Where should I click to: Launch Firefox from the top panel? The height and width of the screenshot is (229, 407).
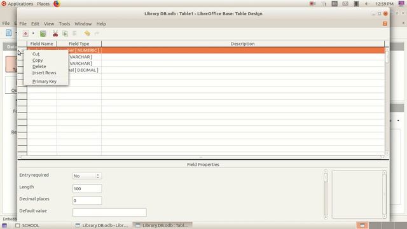(57, 4)
